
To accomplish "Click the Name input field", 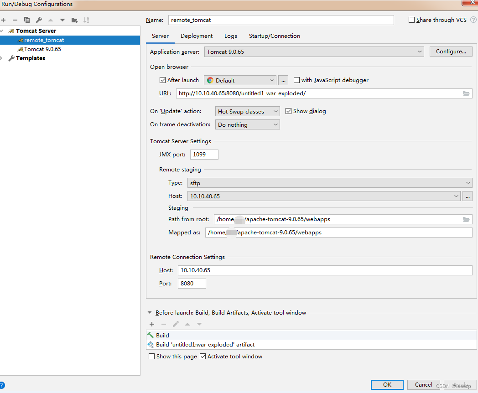I will pos(281,20).
